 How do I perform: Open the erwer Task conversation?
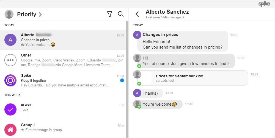[x=63, y=109]
